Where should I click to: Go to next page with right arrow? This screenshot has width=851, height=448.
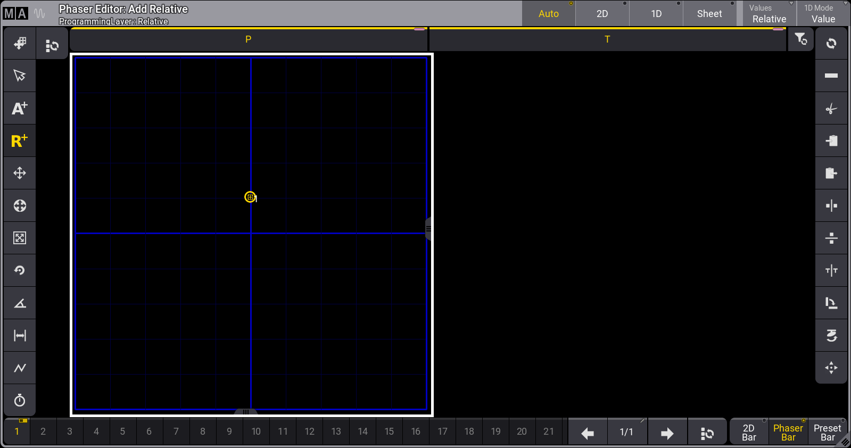point(667,433)
